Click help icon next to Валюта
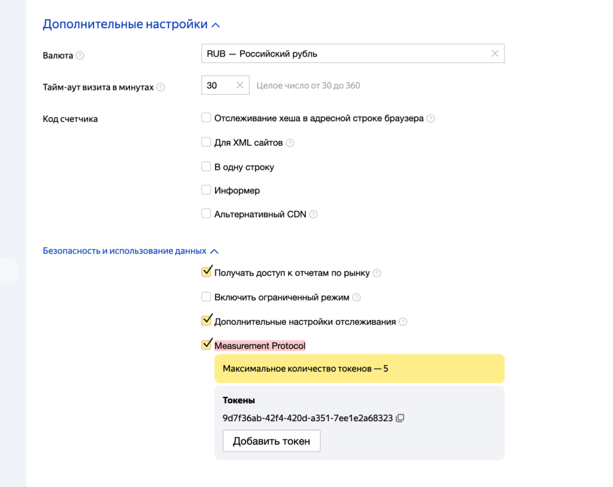Screen dimensions: 613x487 (80, 56)
